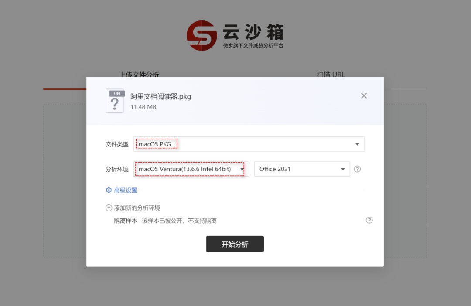Click the unknown file type UN icon
Viewport: 471px width, 306px height.
point(115,101)
